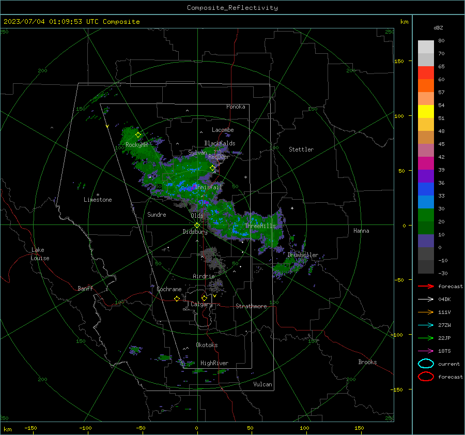Click the green 22JP arrow in legend
The height and width of the screenshot is (435, 465).
pos(426,338)
